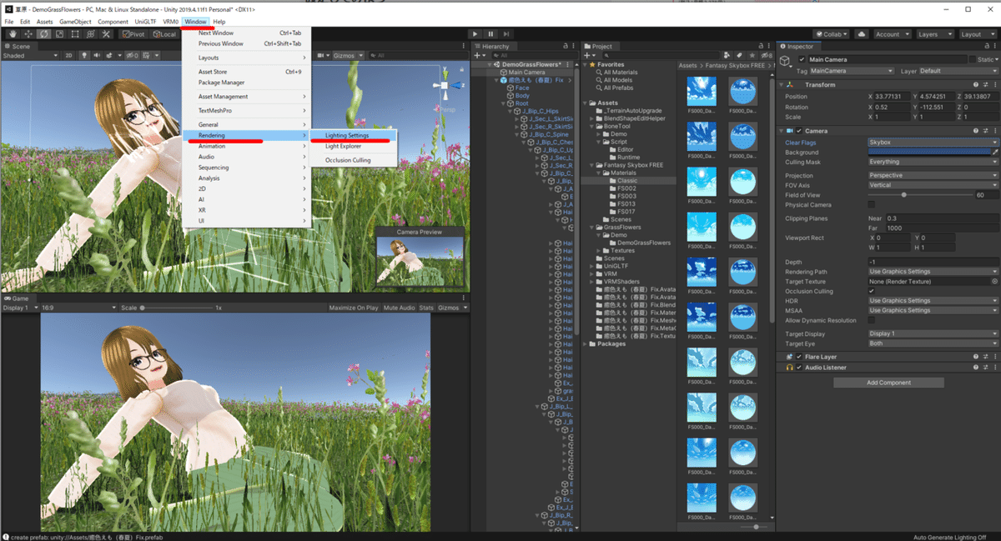Open the Target Texture object picker
This screenshot has height=541, width=1001.
click(994, 282)
